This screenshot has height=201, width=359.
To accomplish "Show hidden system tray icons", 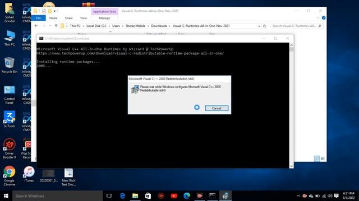I will 298,196.
